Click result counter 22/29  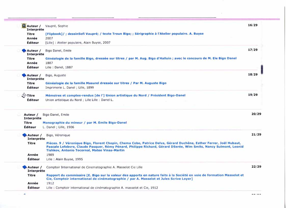pos(256,166)
